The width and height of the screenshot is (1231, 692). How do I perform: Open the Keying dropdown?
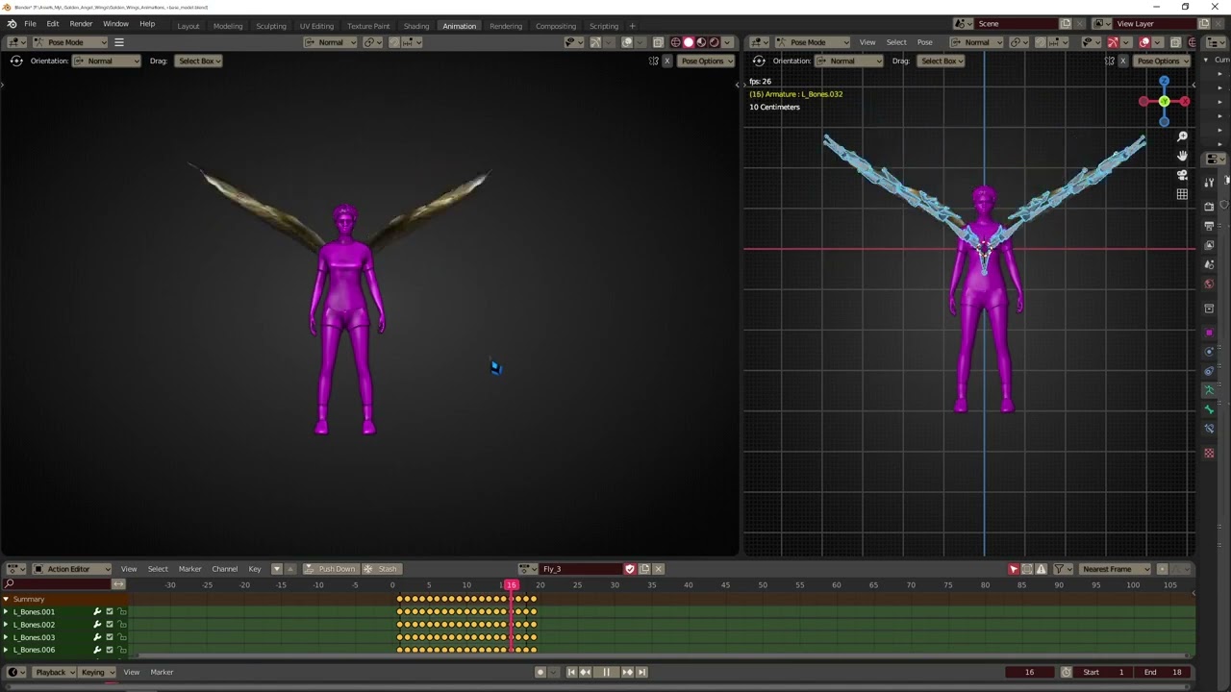(97, 672)
